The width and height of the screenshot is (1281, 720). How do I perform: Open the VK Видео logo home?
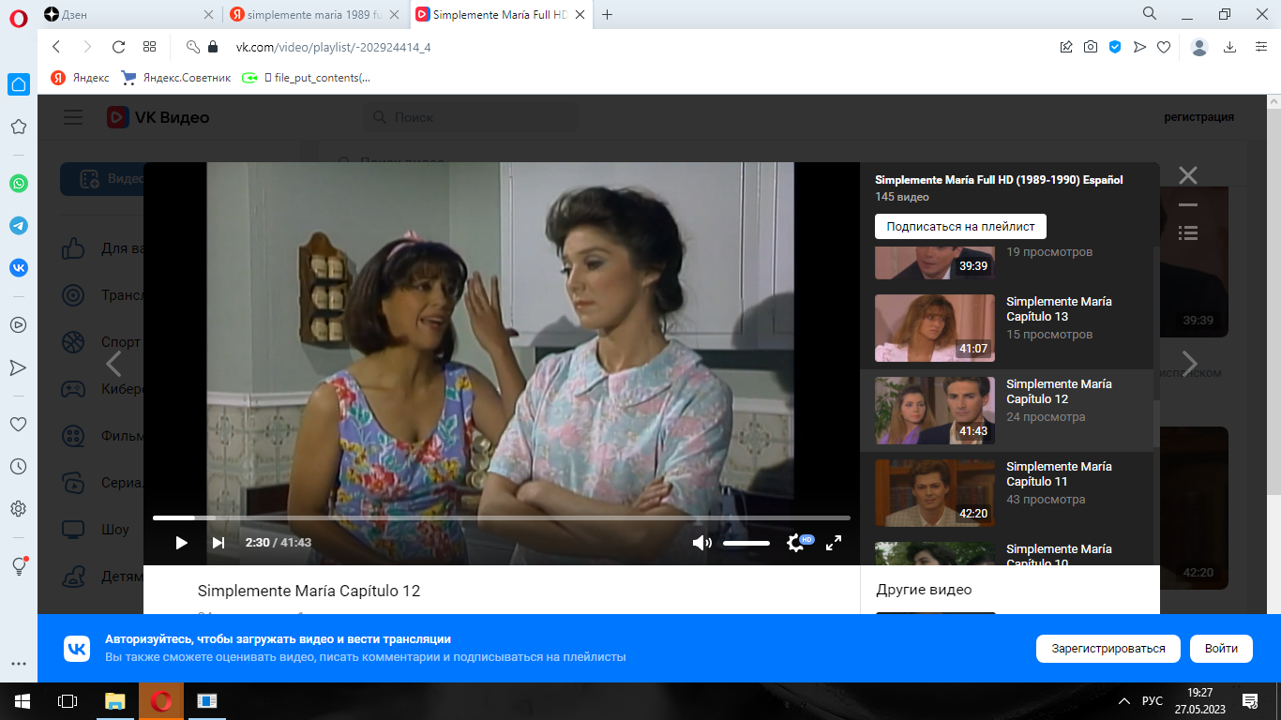pyautogui.click(x=158, y=117)
